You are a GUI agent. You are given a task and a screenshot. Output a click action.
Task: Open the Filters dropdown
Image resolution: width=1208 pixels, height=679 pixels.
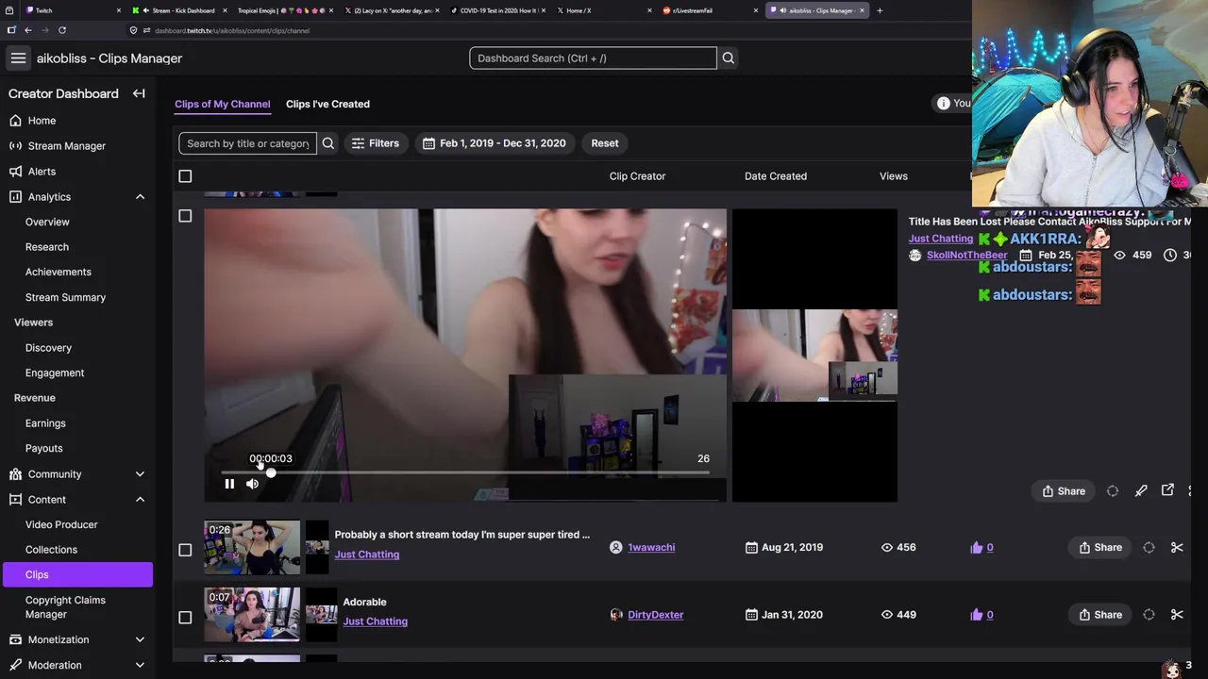tap(375, 143)
